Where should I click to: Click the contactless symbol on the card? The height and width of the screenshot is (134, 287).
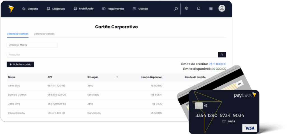[x=206, y=106]
